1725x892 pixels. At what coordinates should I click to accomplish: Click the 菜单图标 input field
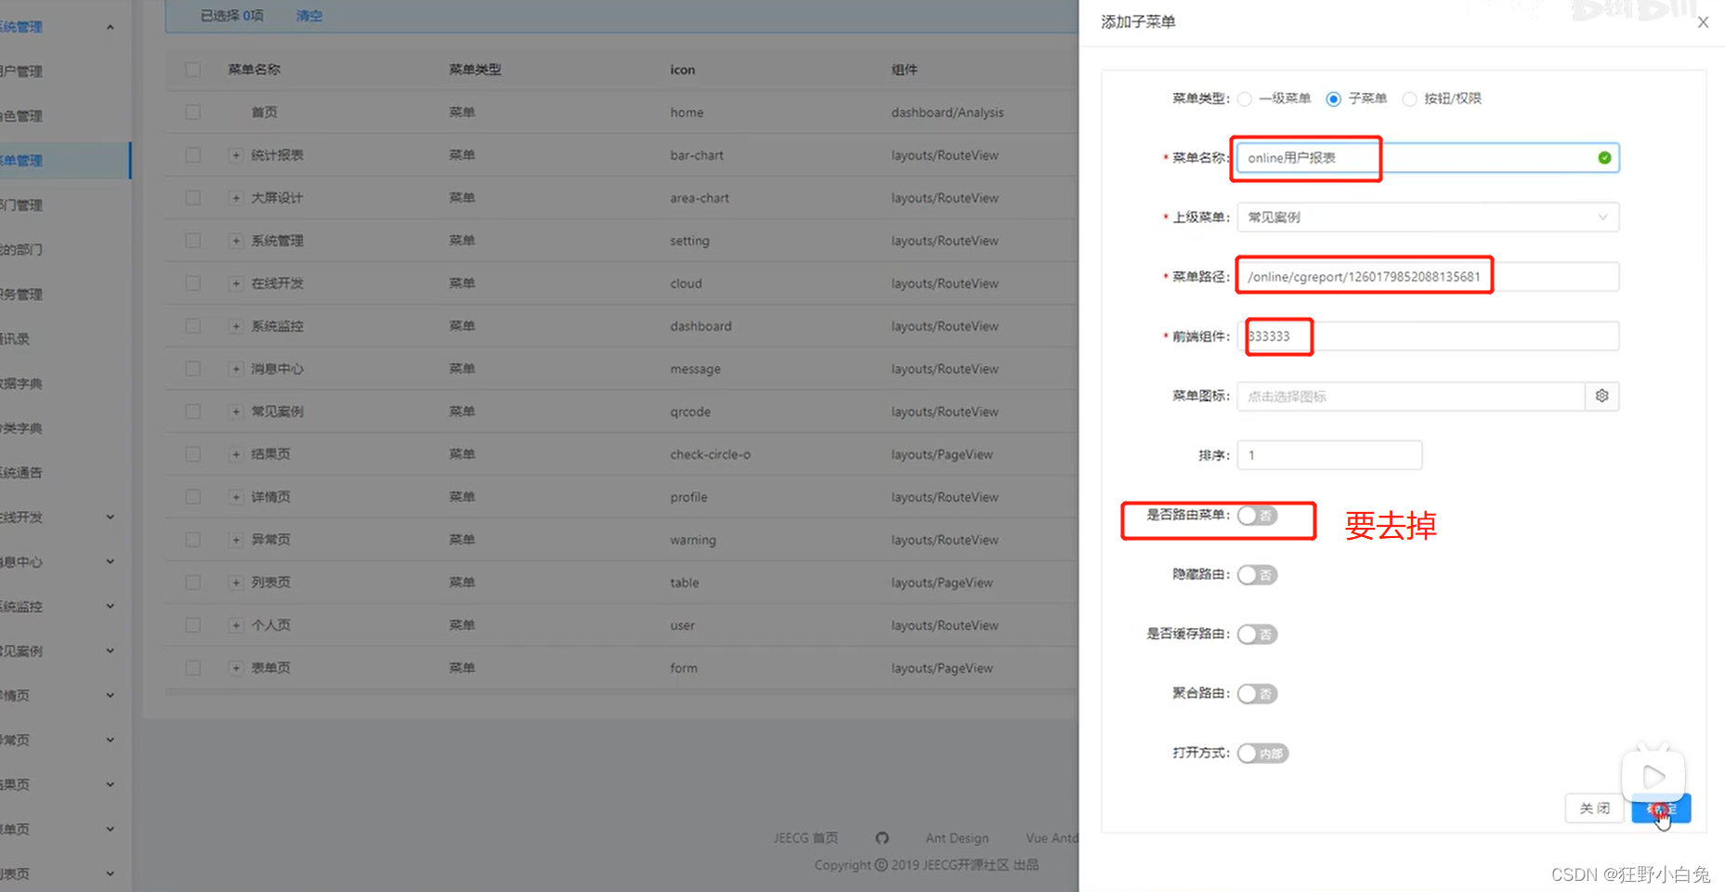pos(1411,396)
